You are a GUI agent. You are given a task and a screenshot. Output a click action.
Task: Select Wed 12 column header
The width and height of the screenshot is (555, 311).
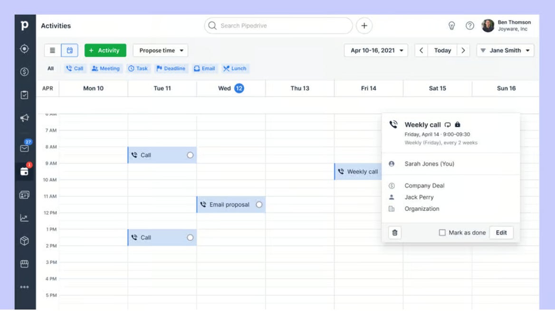coord(231,88)
